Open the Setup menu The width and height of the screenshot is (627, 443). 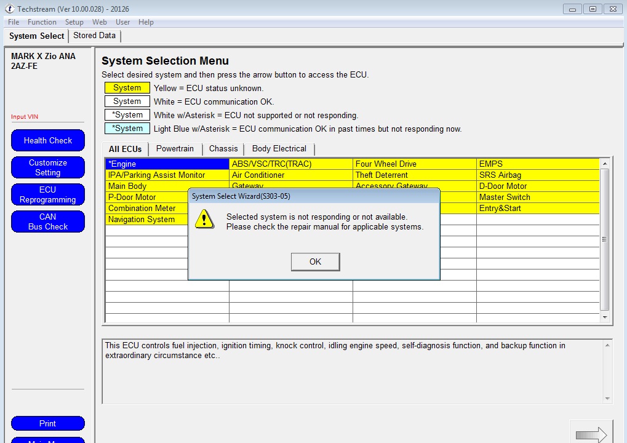pyautogui.click(x=74, y=22)
